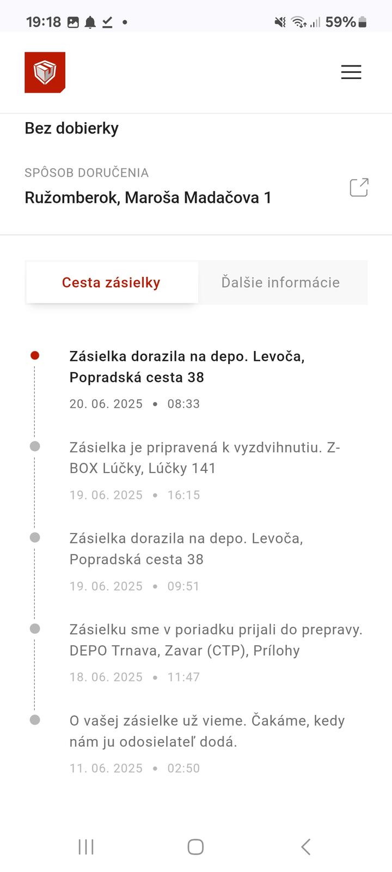Tap Zásielka je pripravená k vyzdvihnutiu entry
The height and width of the screenshot is (872, 392).
point(205,458)
